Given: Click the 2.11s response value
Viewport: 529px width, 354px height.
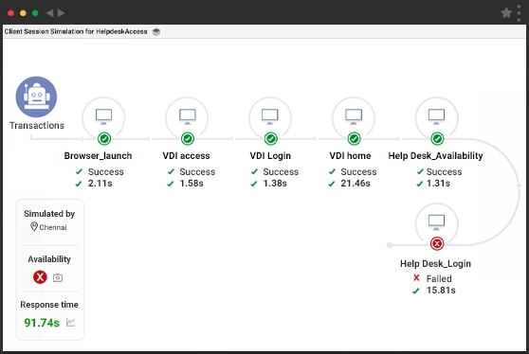Looking at the screenshot, I should coord(100,184).
